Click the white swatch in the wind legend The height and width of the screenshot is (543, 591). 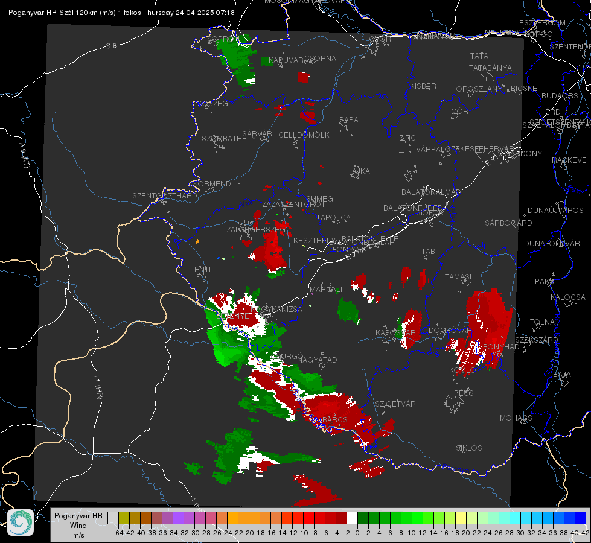(x=352, y=518)
